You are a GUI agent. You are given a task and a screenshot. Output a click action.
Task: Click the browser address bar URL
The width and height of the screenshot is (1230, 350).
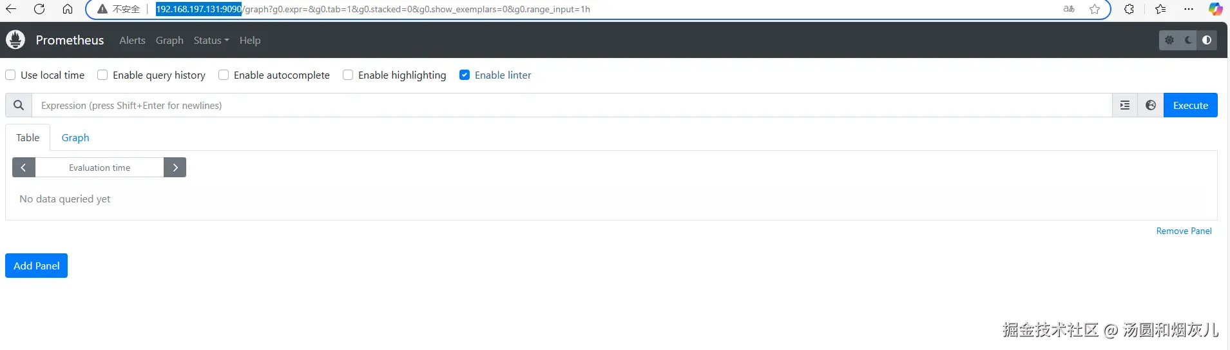373,9
